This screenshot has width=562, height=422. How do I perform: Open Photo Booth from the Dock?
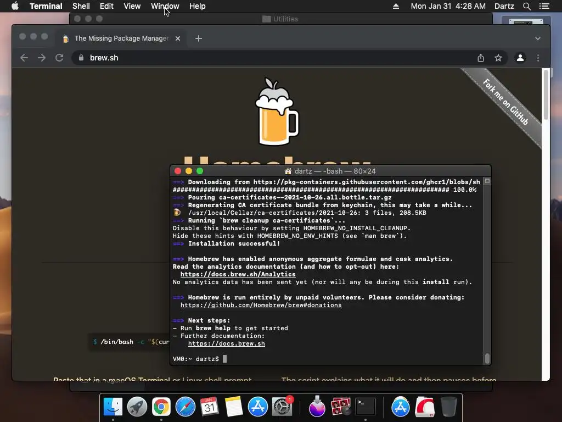click(x=340, y=407)
